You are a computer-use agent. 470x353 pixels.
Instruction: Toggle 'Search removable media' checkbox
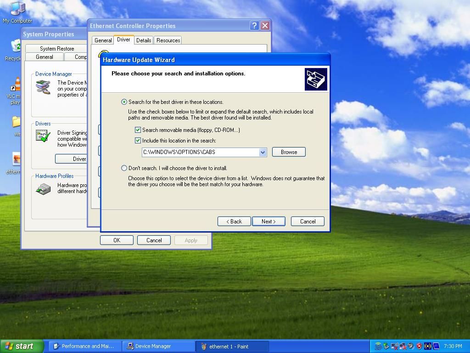[138, 130]
